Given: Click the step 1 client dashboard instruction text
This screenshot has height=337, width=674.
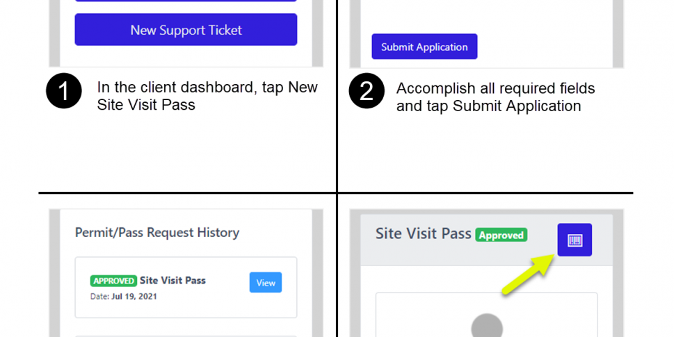Looking at the screenshot, I should (x=207, y=97).
